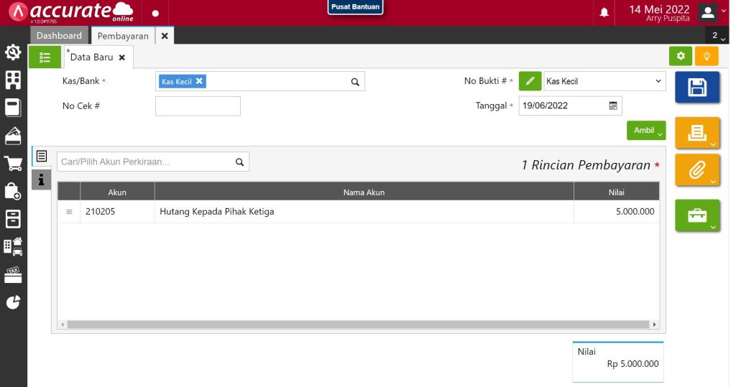
Task: Click the No Cek # input field
Action: point(198,106)
